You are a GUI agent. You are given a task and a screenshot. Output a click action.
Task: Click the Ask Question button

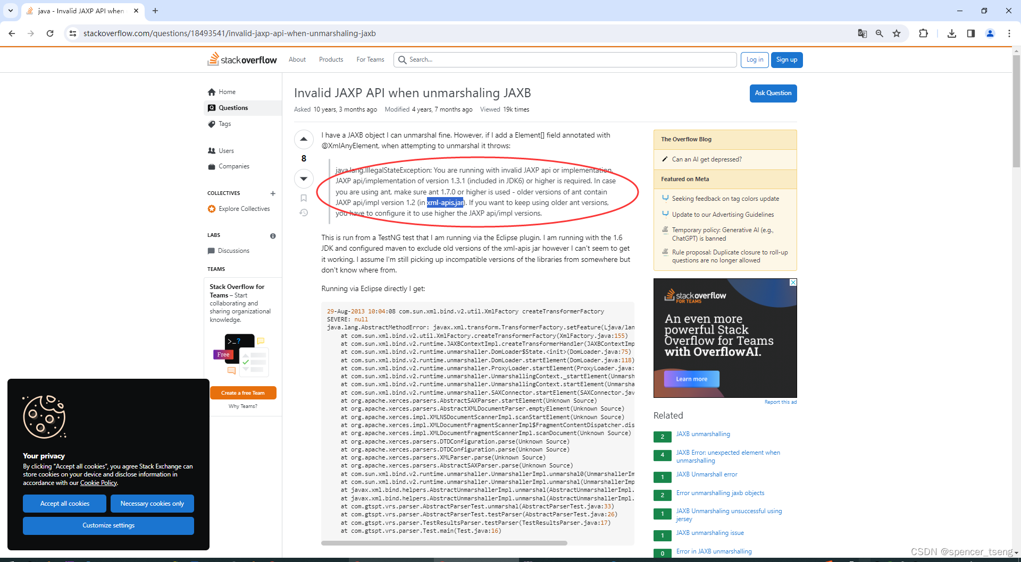pyautogui.click(x=773, y=93)
